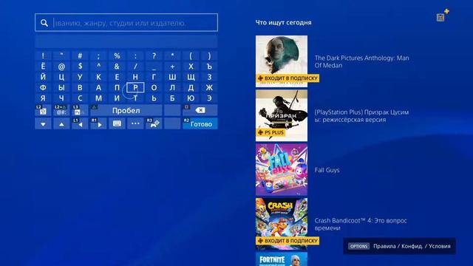Screen dimensions: 473x266
Task: Move cursor up with up arrow key
Action: pyautogui.click(x=61, y=123)
